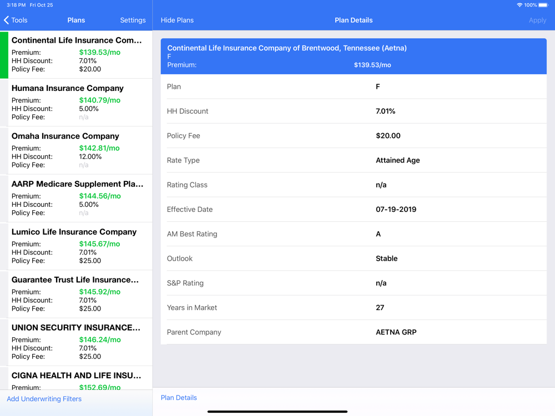
Task: Select the UNION SECURITY INSURANCE plan
Action: (76, 342)
